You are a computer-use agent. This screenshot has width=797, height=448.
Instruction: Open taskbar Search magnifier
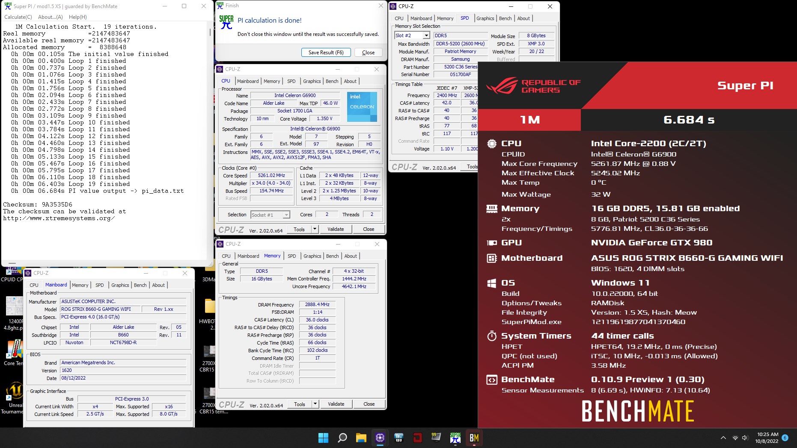click(x=342, y=438)
